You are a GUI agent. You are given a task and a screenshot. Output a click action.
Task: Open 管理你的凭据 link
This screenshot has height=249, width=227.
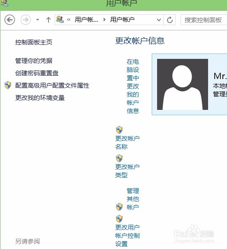point(34,61)
